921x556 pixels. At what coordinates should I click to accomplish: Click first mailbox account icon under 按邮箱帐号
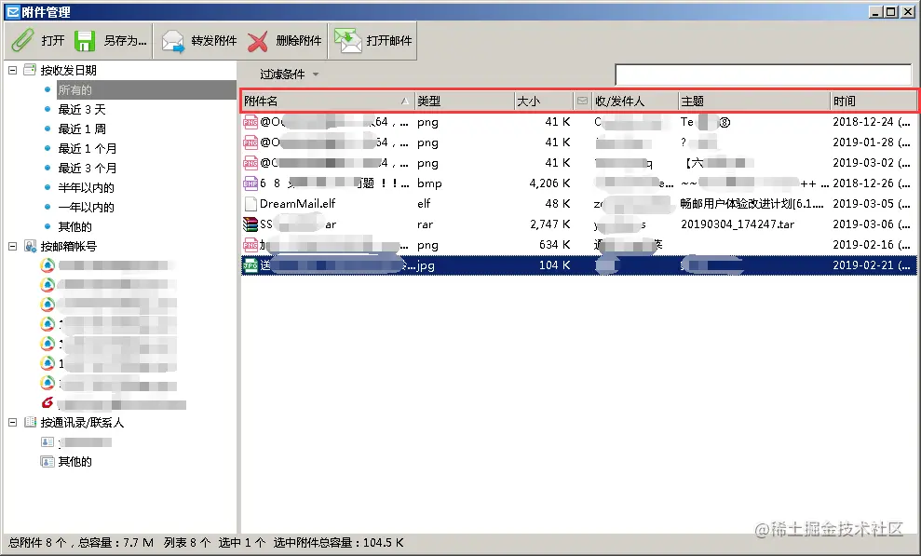[x=47, y=265]
